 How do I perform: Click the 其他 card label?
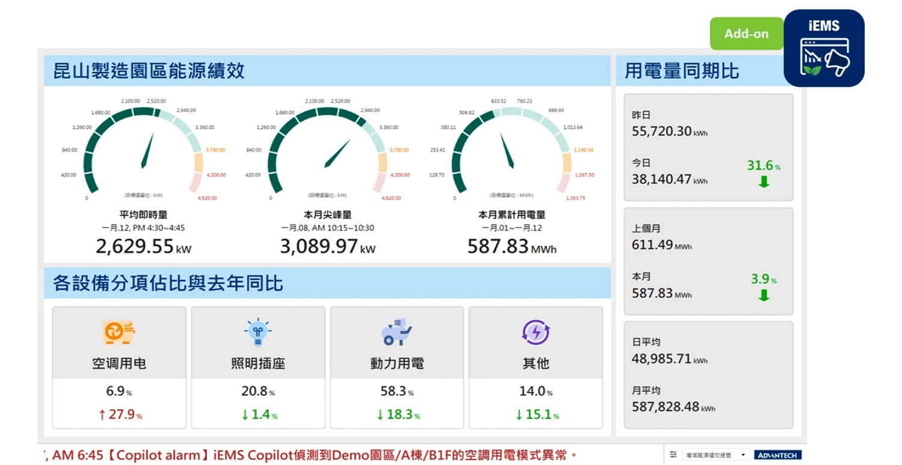click(536, 363)
